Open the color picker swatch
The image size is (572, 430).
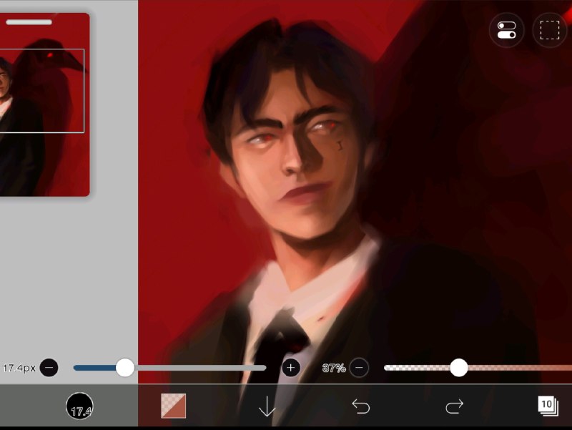[173, 406]
